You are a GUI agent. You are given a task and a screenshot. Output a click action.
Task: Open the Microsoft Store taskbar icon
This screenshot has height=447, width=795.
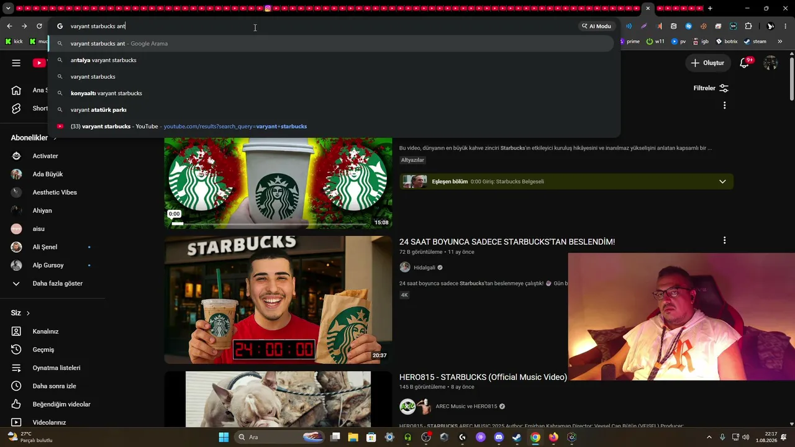click(x=371, y=437)
